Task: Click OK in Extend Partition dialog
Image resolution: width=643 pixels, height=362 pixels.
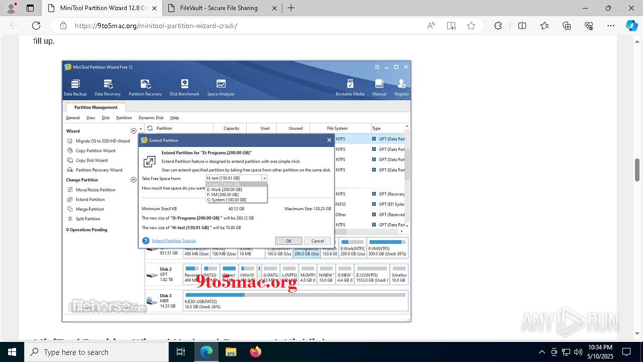Action: (288, 241)
